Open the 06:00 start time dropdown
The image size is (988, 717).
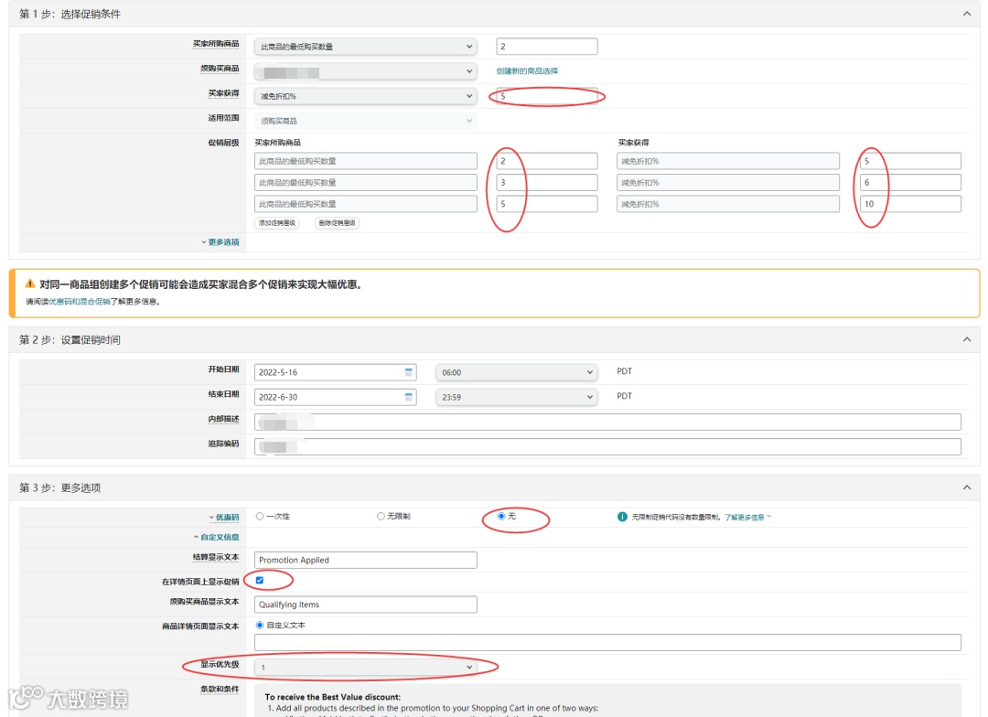(516, 372)
